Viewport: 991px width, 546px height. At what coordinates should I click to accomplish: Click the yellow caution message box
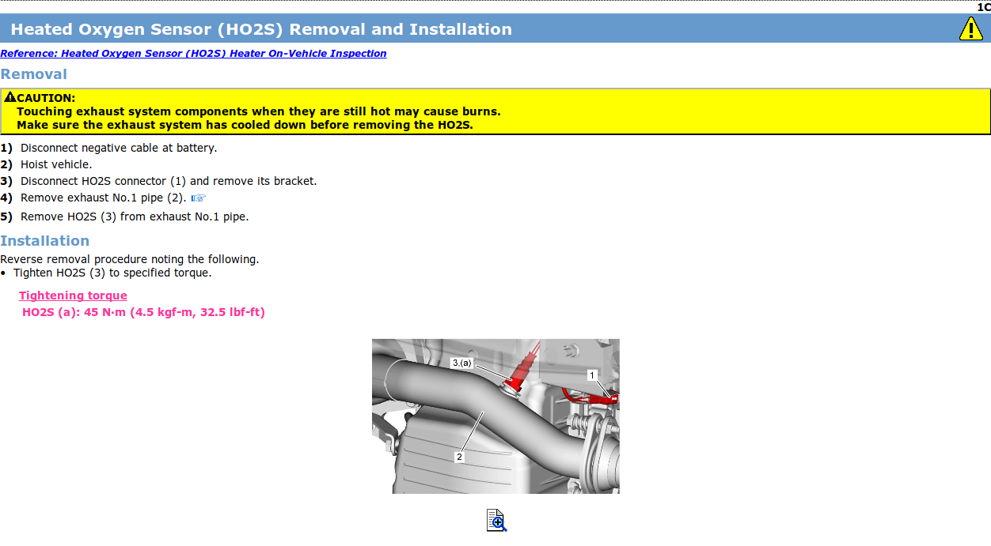495,111
